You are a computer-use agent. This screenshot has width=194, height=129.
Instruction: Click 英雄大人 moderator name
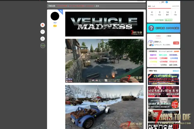[x=158, y=42]
